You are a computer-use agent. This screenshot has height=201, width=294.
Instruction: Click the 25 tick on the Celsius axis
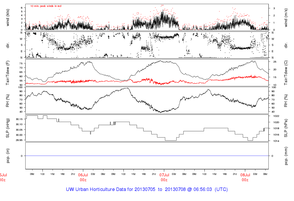point(274,62)
